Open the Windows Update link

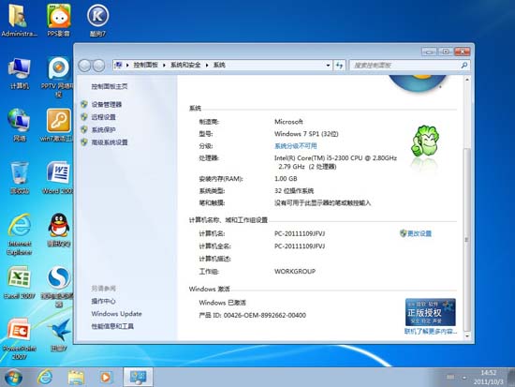tap(117, 314)
